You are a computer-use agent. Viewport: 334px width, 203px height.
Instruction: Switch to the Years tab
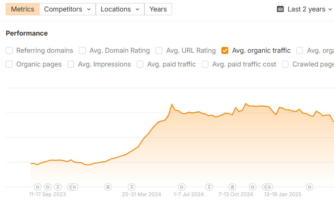coord(158,9)
